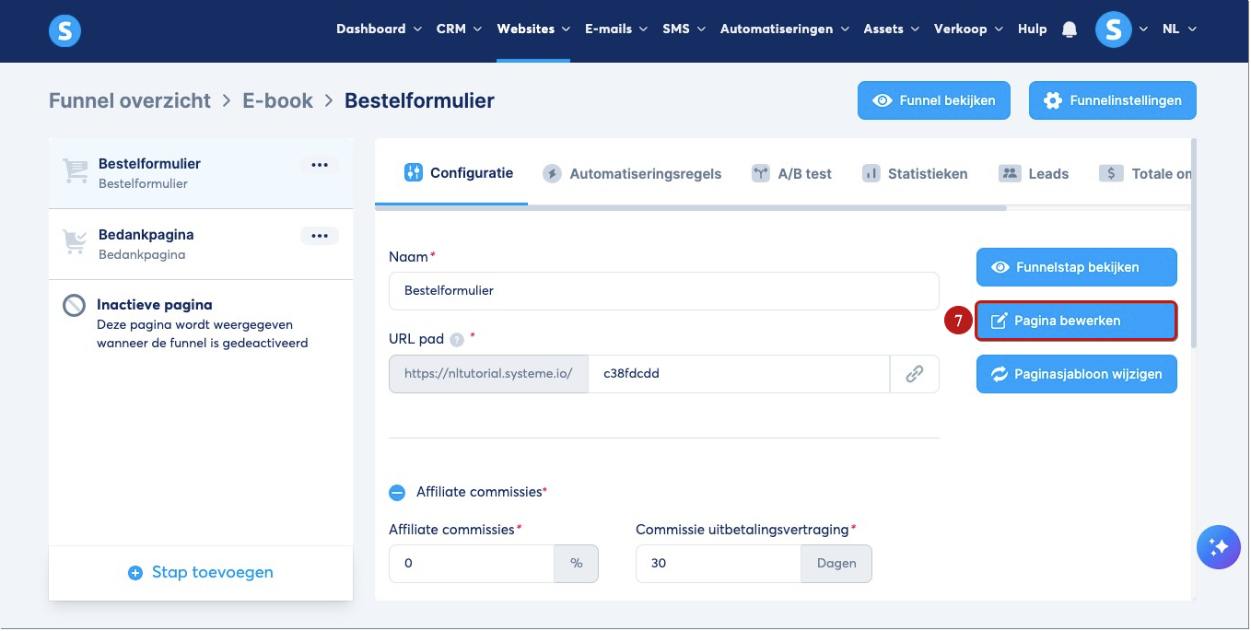Screen dimensions: 1251x631
Task: Open the E-mails dropdown menu
Action: click(x=616, y=29)
